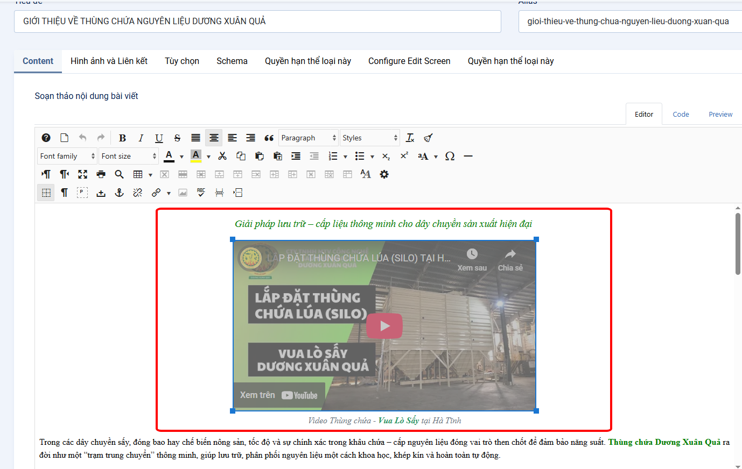
Task: Click in the Alias input field
Action: pos(628,22)
